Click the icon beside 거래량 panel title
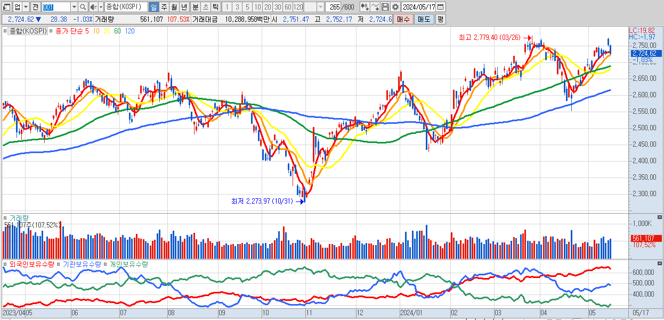Screen dimensions: 664x320 point(6,218)
